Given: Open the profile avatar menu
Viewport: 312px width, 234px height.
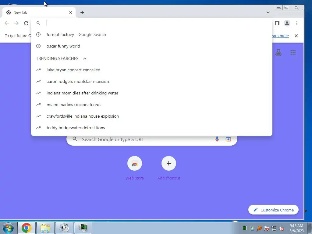Looking at the screenshot, I should 287,23.
